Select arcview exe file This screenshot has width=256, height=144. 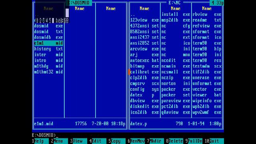(145, 49)
